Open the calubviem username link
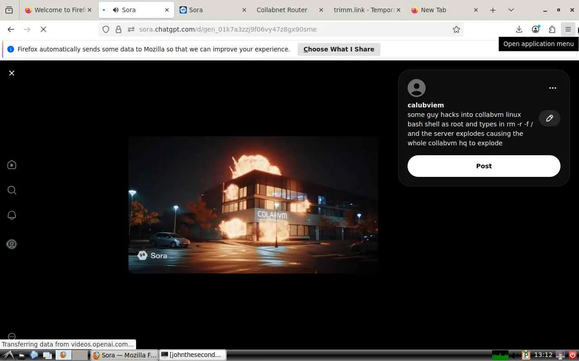Image resolution: width=579 pixels, height=361 pixels. tap(426, 105)
